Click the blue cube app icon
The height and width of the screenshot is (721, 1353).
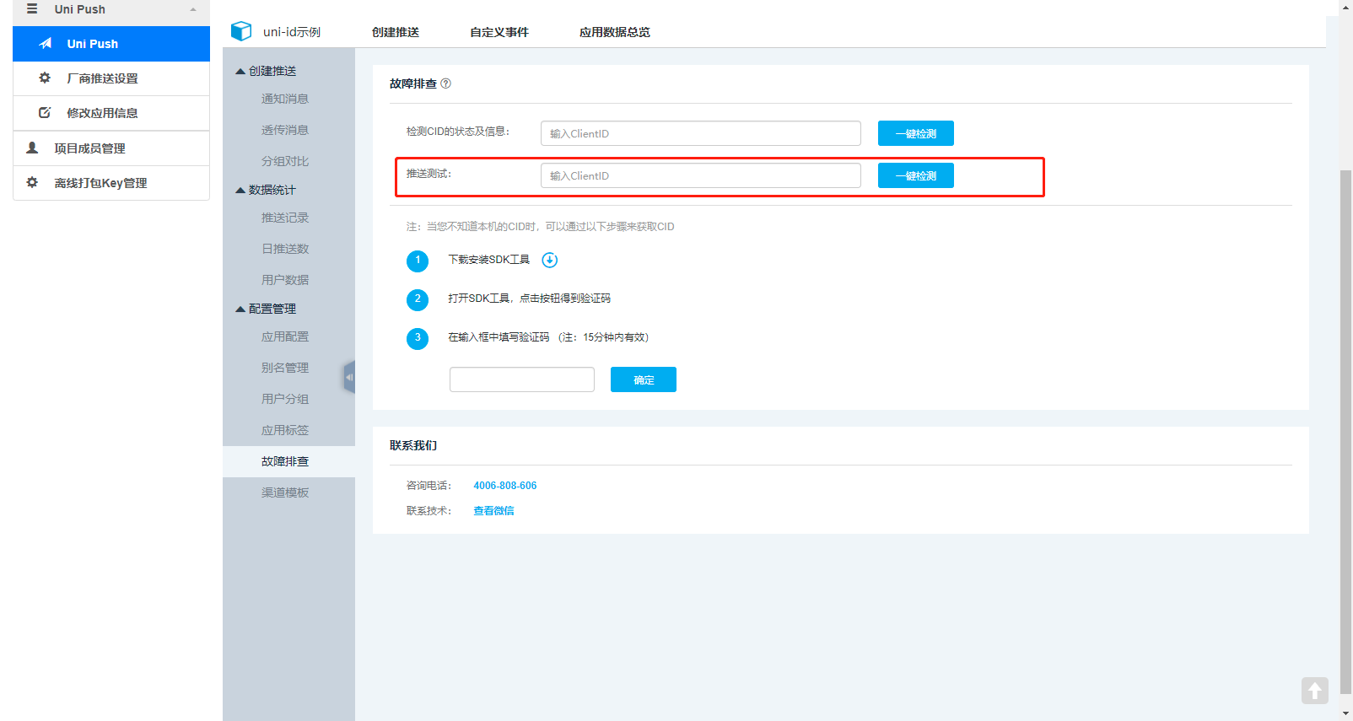coord(241,31)
